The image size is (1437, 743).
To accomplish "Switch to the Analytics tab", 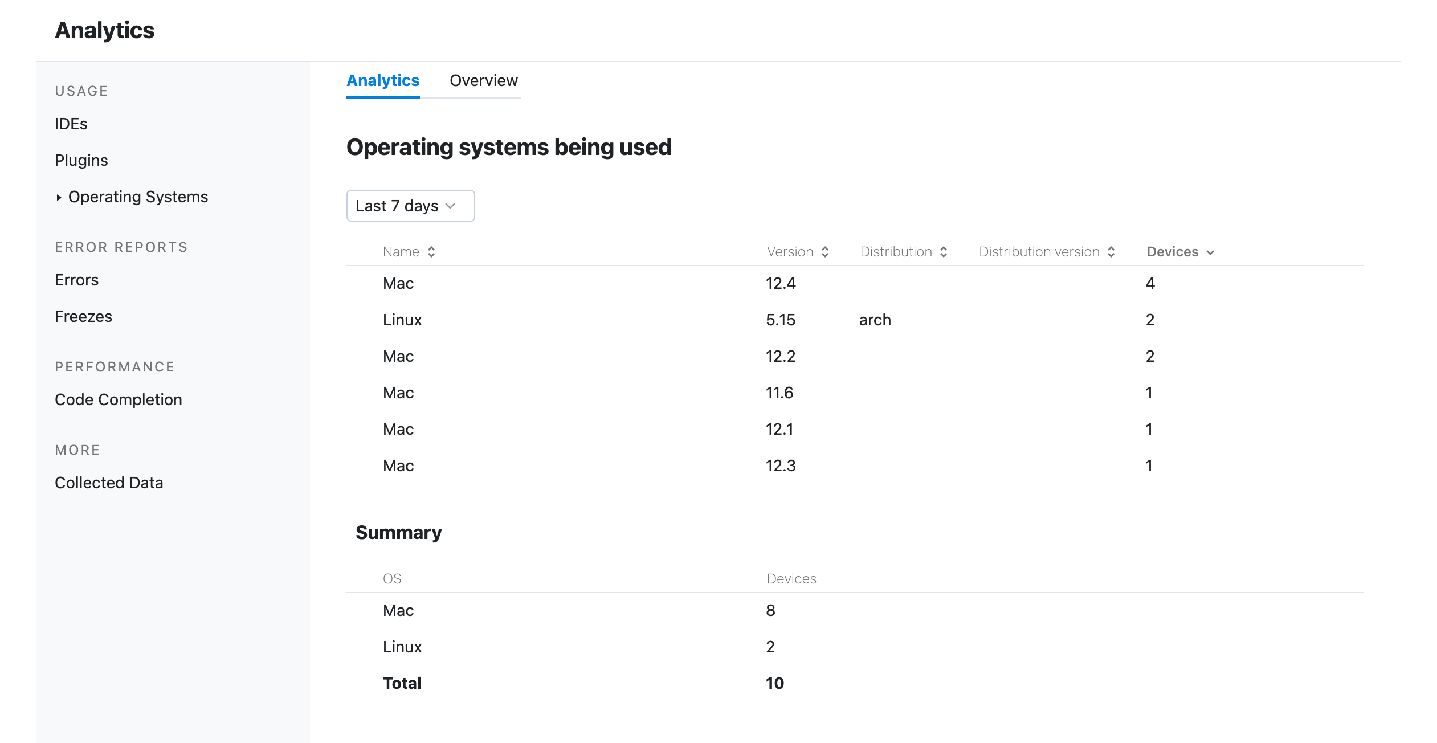I will coord(382,80).
